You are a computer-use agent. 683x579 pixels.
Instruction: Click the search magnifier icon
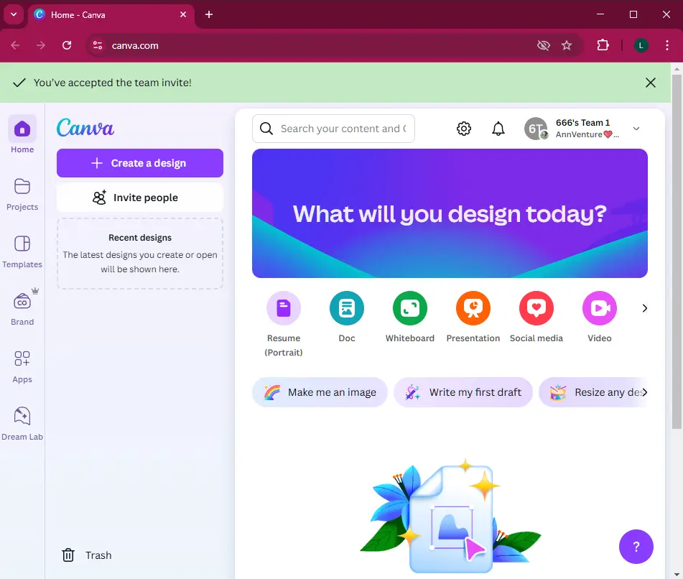(x=266, y=129)
